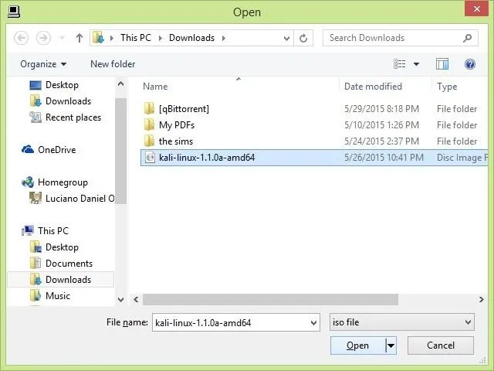Sort by Type column header
This screenshot has width=494, height=371.
pyautogui.click(x=447, y=87)
